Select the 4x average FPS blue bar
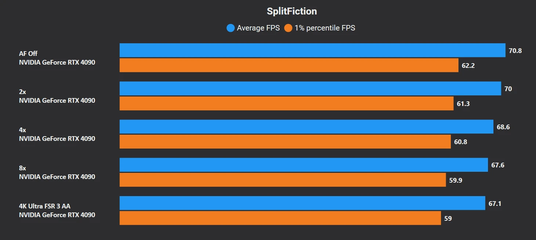This screenshot has height=240, width=536. pyautogui.click(x=307, y=126)
